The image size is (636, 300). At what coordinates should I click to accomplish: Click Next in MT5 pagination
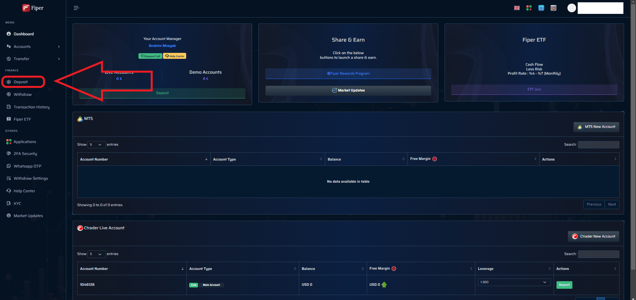(x=612, y=205)
